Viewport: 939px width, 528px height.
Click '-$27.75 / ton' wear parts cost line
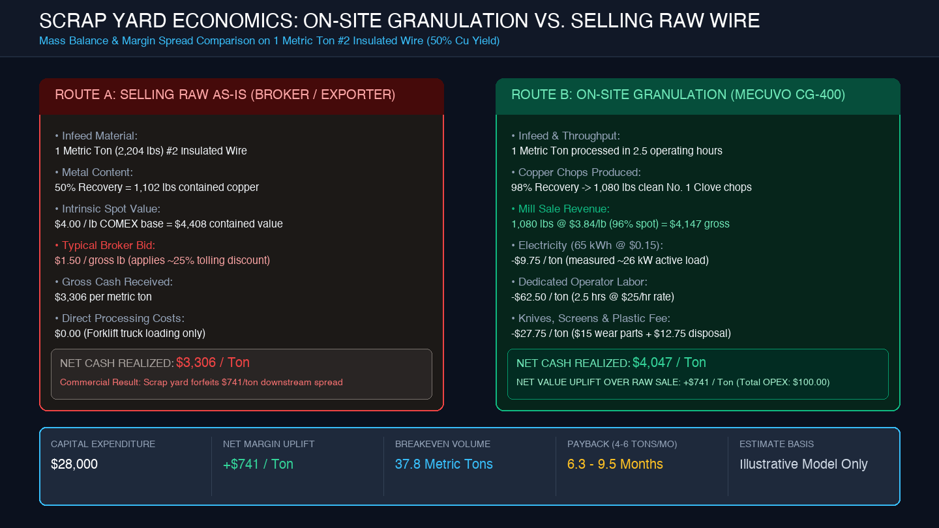click(x=621, y=333)
